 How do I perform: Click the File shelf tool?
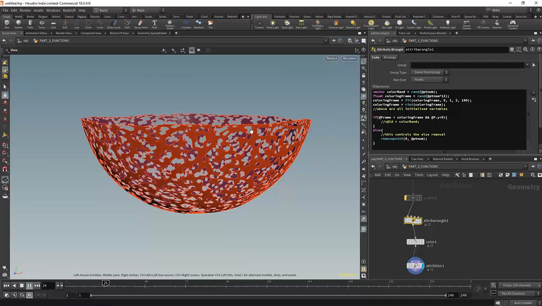click(210, 24)
